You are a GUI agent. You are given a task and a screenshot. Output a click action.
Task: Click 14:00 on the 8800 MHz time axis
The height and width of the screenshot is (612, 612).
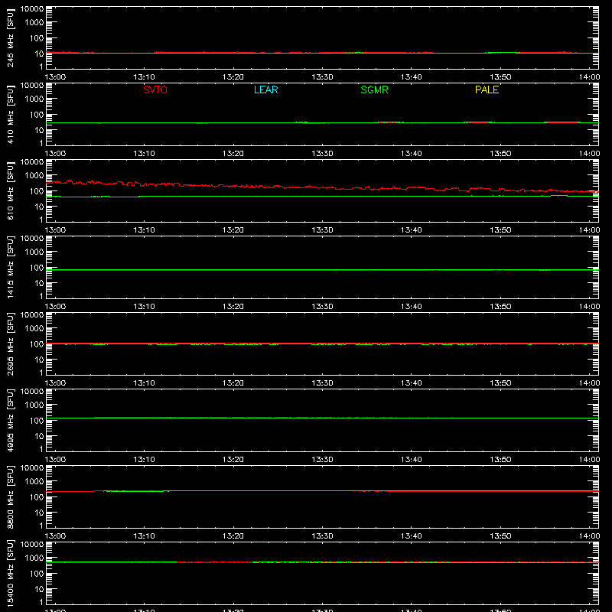click(589, 536)
